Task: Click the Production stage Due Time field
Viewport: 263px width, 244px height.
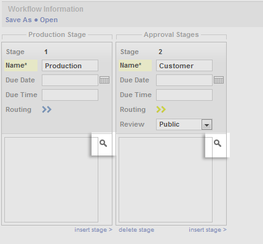Action: (70, 95)
